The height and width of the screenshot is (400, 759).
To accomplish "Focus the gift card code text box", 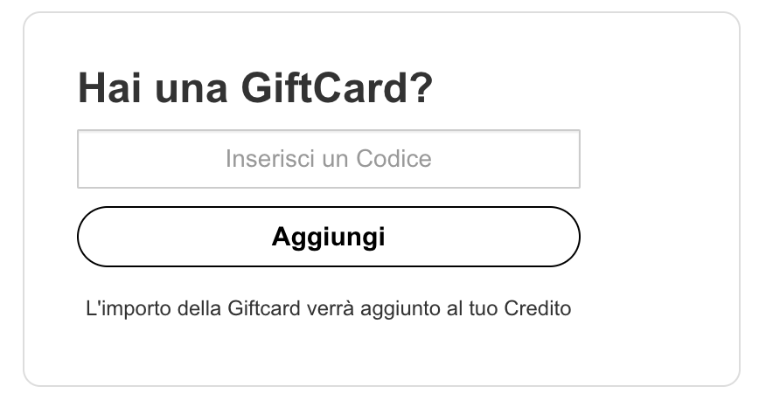I will coord(328,159).
